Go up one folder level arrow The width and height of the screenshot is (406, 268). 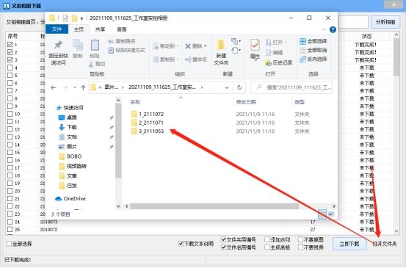83,88
